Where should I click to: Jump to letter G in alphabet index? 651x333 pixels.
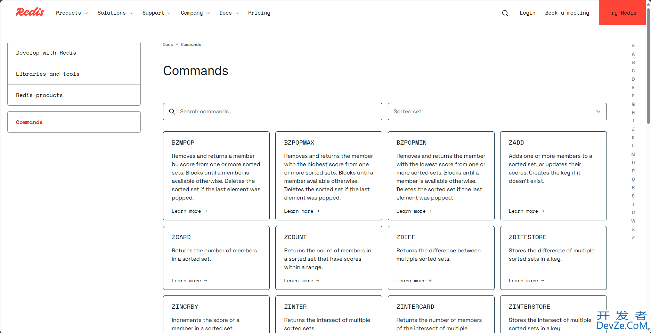(633, 104)
